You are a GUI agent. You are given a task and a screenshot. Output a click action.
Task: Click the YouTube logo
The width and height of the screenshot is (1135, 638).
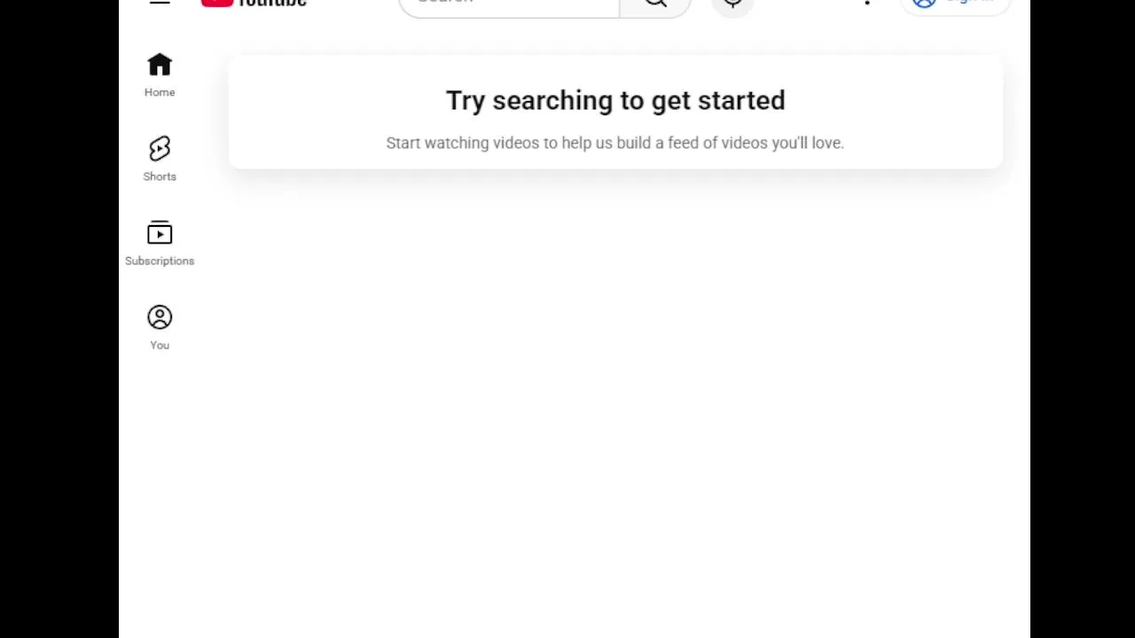254,4
